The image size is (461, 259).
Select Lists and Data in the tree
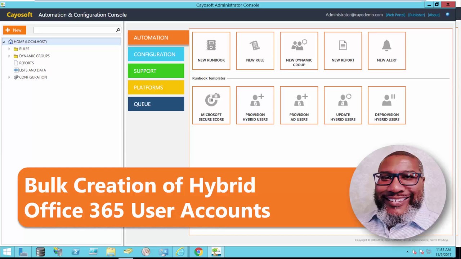(32, 70)
